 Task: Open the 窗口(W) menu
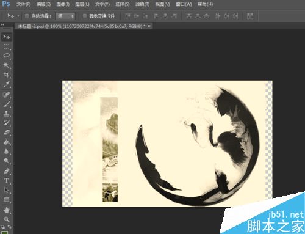pos(184,4)
